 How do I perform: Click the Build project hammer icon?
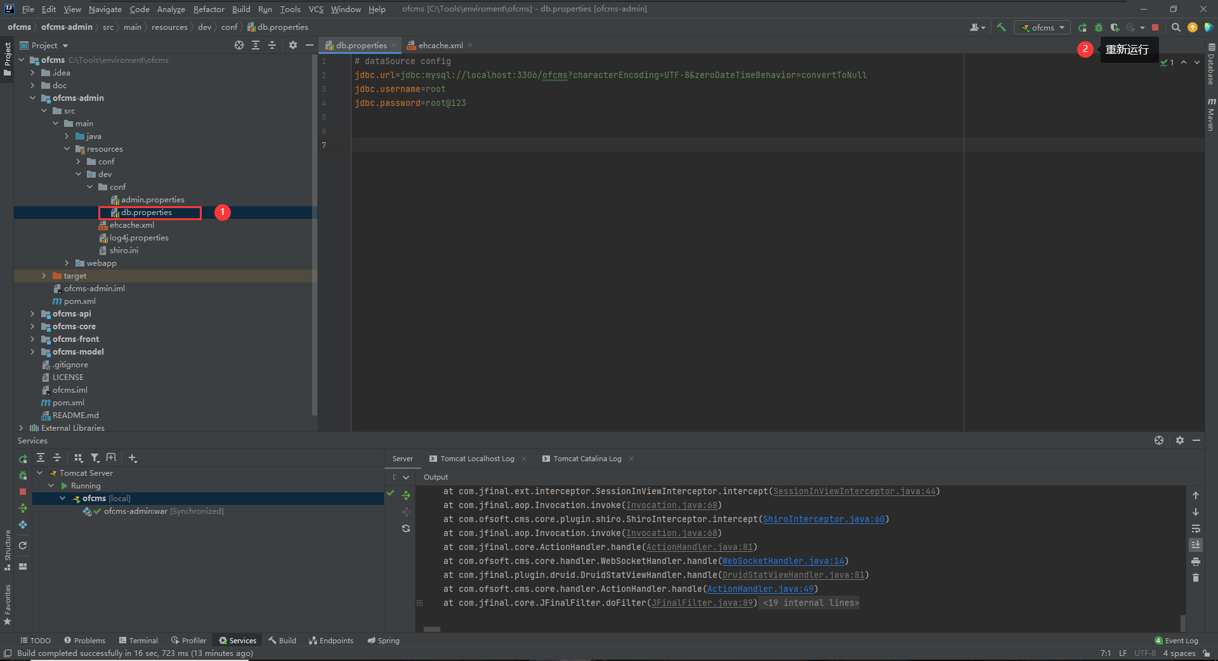[x=1002, y=27]
